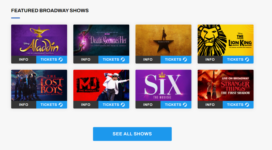Click the Stranger Things Tickets arrow icon
Image resolution: width=272 pixels, height=150 pixels.
point(247,104)
